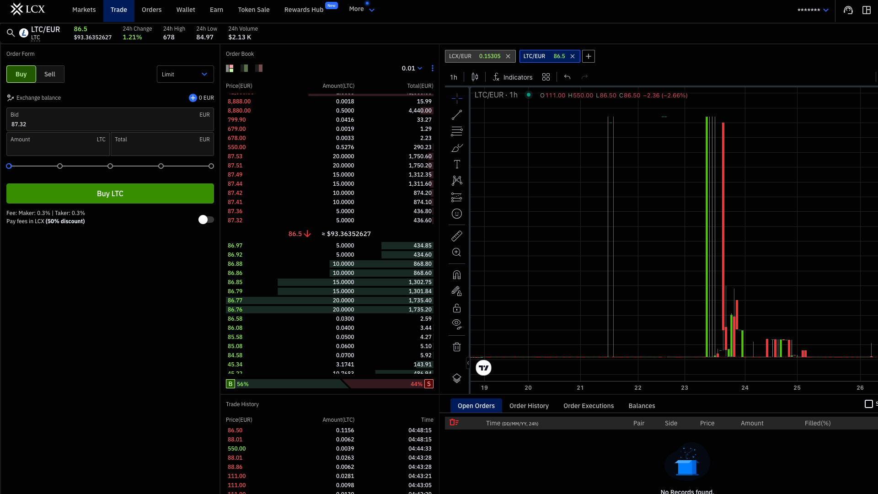
Task: Show both bids and asks order book view
Action: 230,68
